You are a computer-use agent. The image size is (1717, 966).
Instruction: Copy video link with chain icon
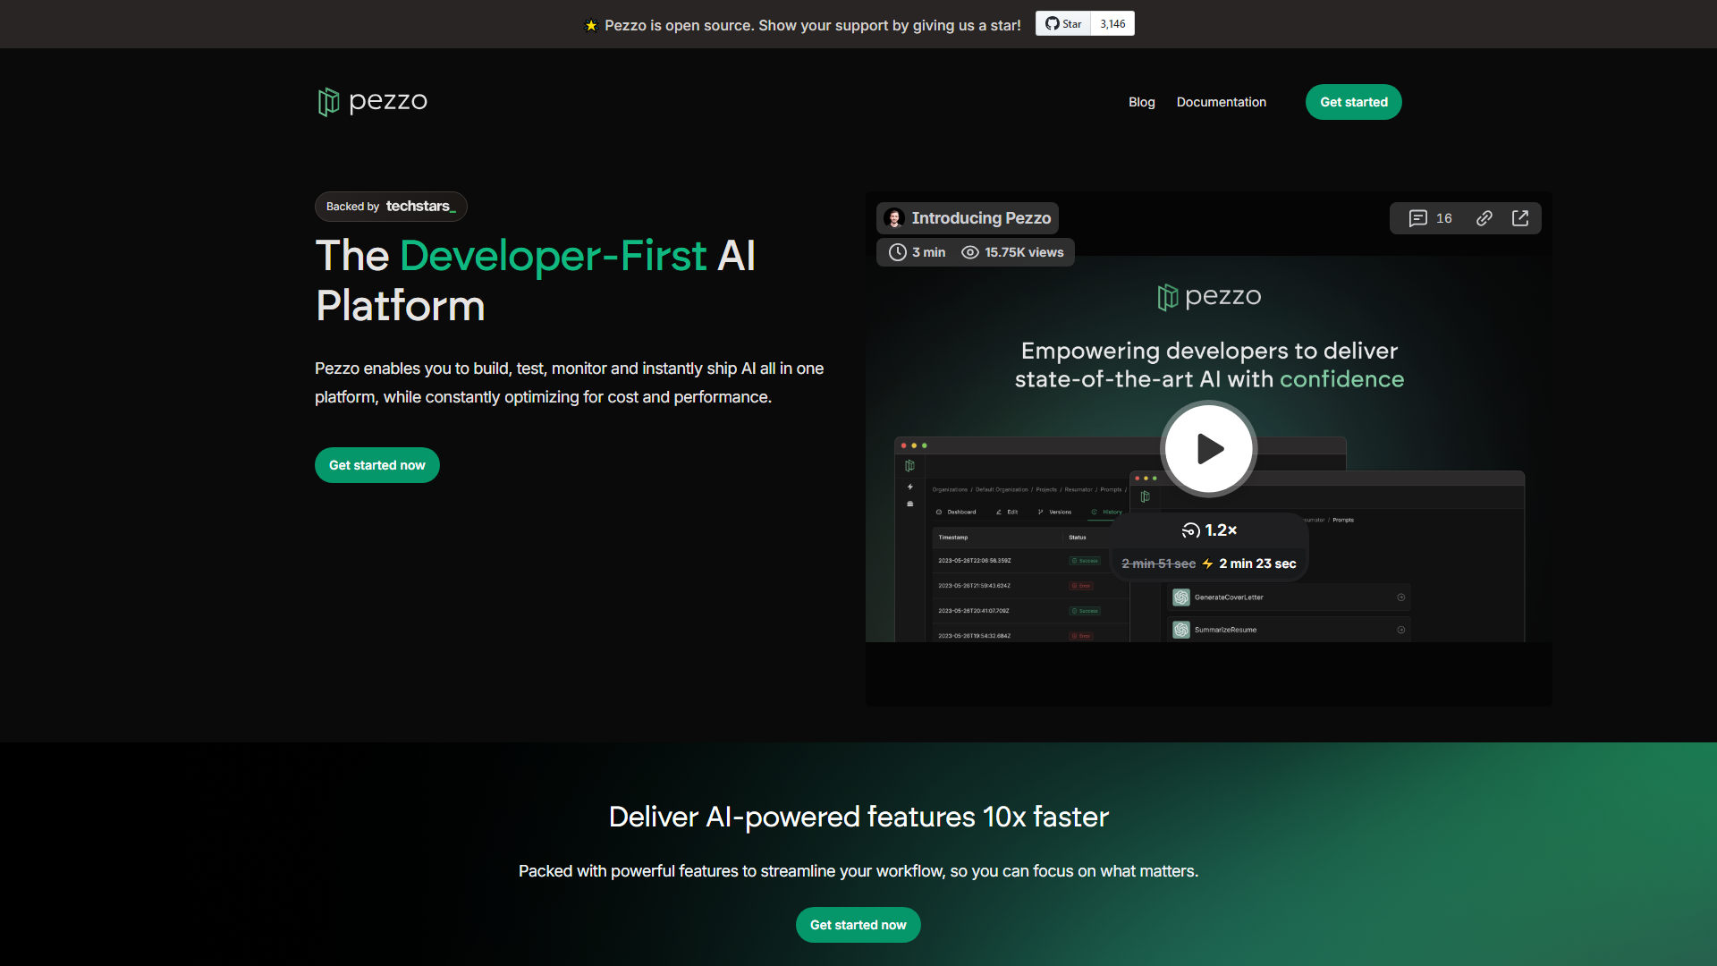click(x=1484, y=218)
